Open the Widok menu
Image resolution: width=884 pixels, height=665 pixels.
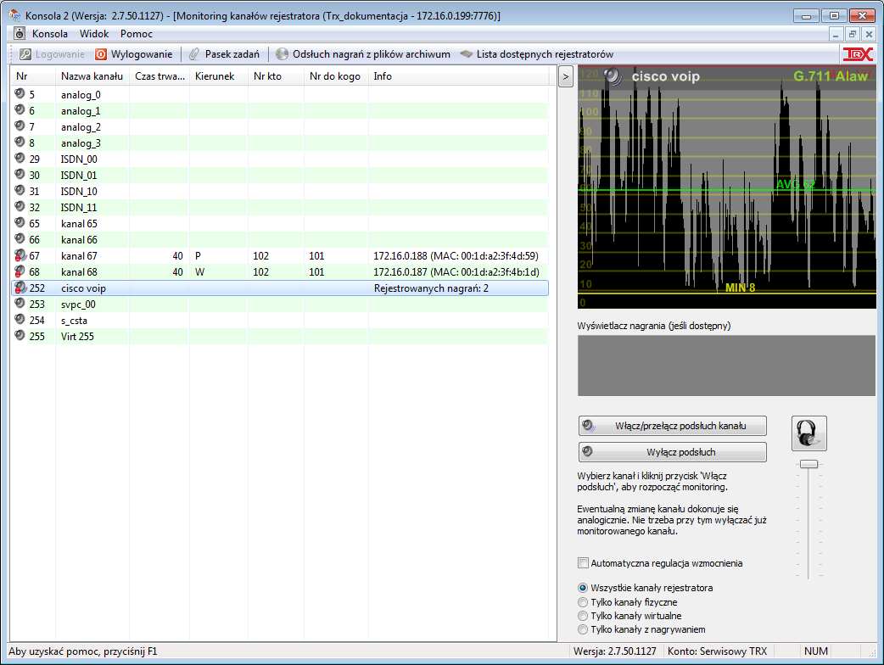[93, 34]
